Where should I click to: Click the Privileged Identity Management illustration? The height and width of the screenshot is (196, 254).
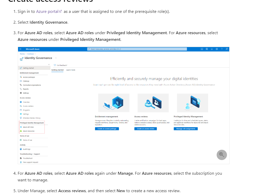pos(192,103)
